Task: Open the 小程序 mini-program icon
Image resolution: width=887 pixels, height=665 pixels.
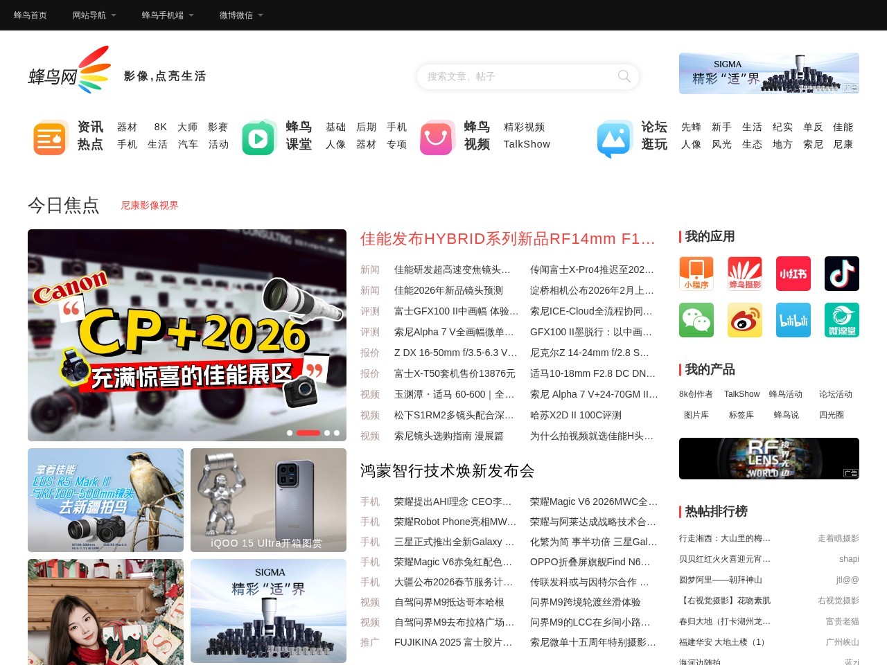Action: 696,273
